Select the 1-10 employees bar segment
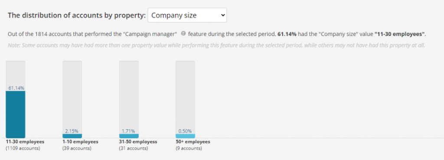 [x=72, y=136]
